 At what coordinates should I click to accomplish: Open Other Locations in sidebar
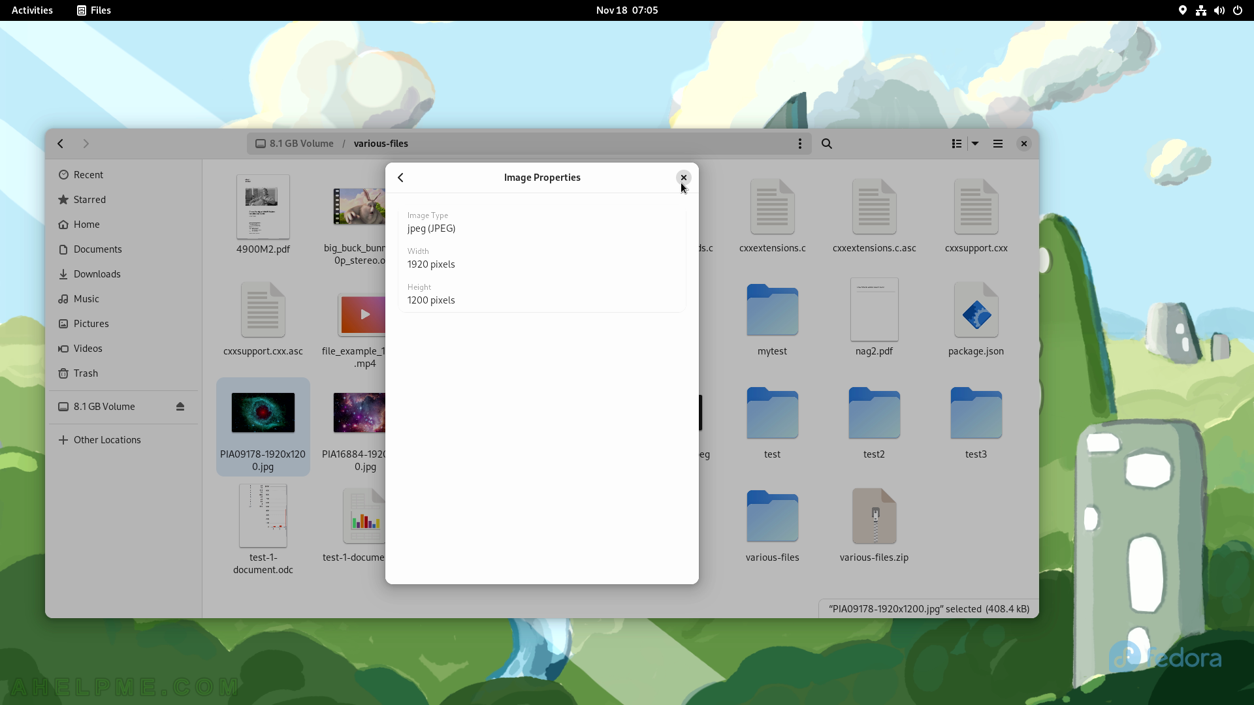pyautogui.click(x=123, y=440)
